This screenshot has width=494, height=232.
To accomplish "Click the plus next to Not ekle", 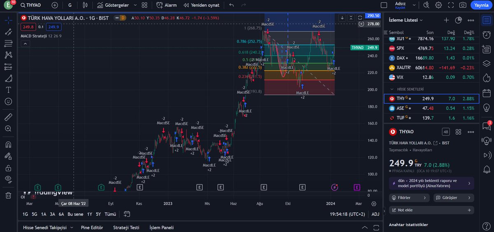I will [469, 210].
